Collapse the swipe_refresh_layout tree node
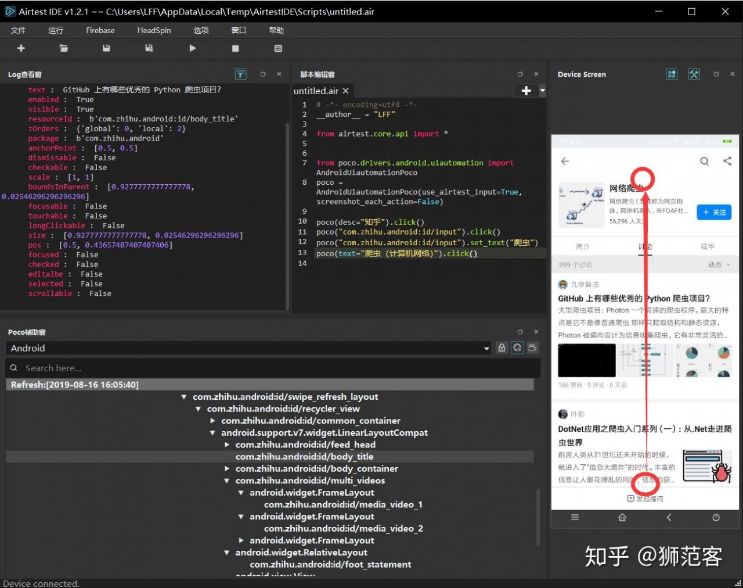Viewport: 743px width, 588px height. 183,397
